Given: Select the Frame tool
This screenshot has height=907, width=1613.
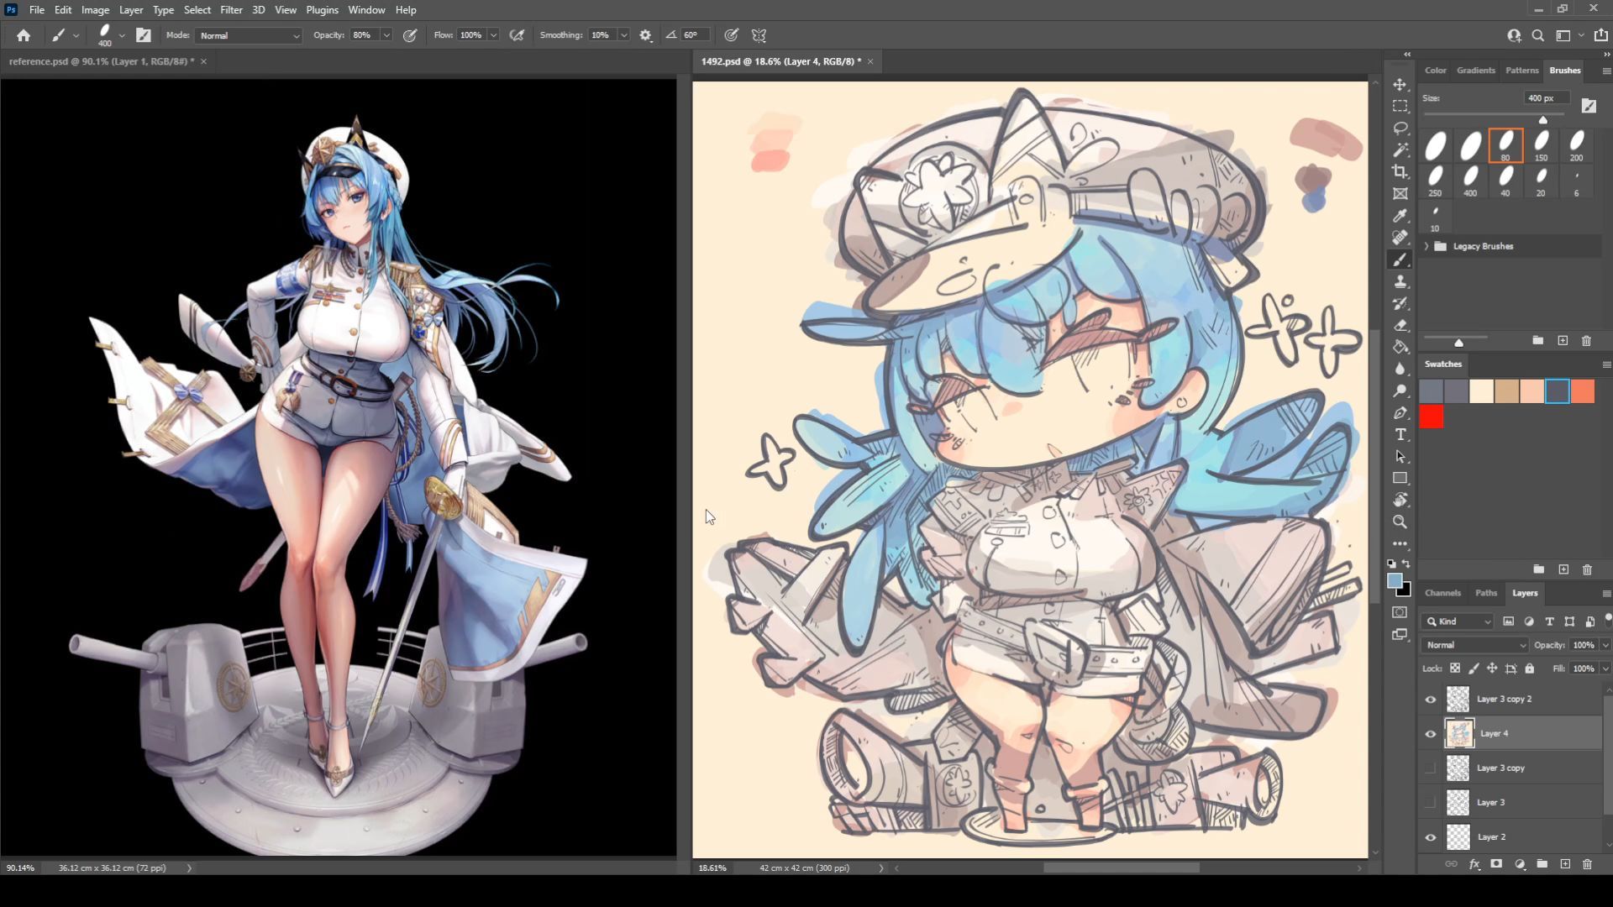Looking at the screenshot, I should tap(1400, 193).
